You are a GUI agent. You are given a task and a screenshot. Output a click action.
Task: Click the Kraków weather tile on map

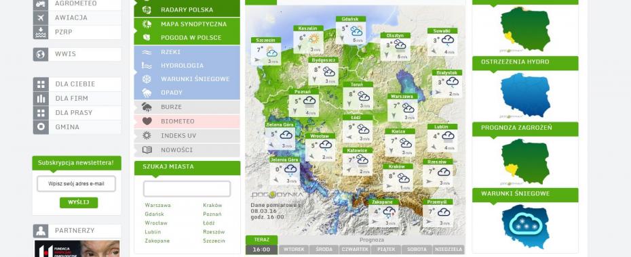398,178
